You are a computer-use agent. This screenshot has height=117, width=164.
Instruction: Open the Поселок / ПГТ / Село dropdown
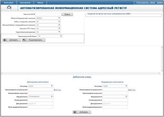pos(48,29)
